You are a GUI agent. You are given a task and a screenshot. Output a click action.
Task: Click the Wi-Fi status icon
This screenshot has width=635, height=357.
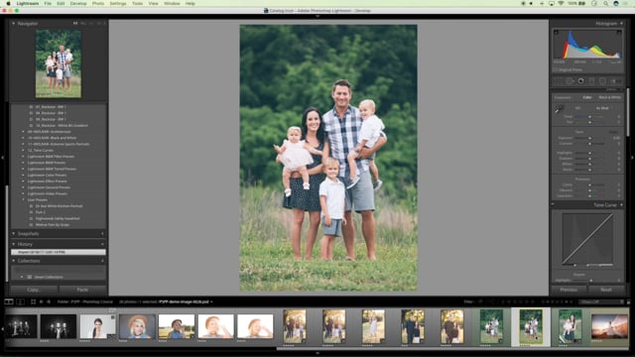[561, 4]
